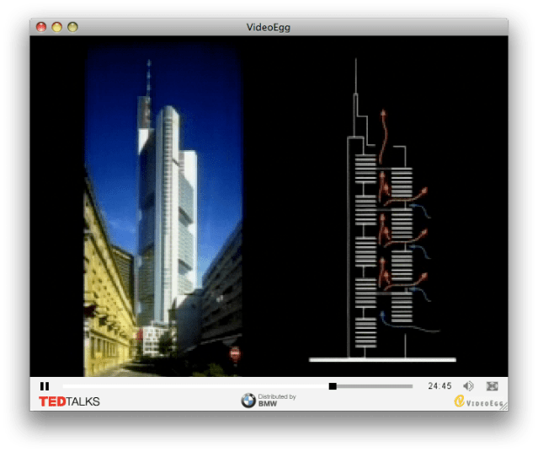Click the window resize grip corner
538x452 pixels.
(x=503, y=406)
